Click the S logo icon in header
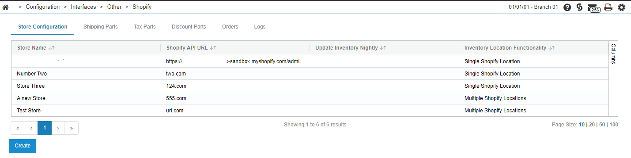 click(580, 7)
